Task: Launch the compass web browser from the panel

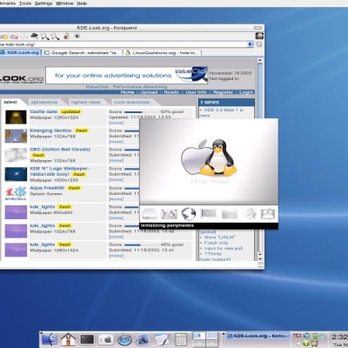Action: (x=124, y=339)
